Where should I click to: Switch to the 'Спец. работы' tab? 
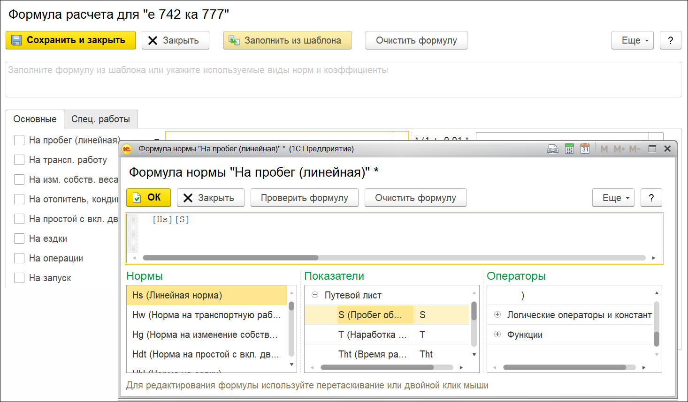100,119
